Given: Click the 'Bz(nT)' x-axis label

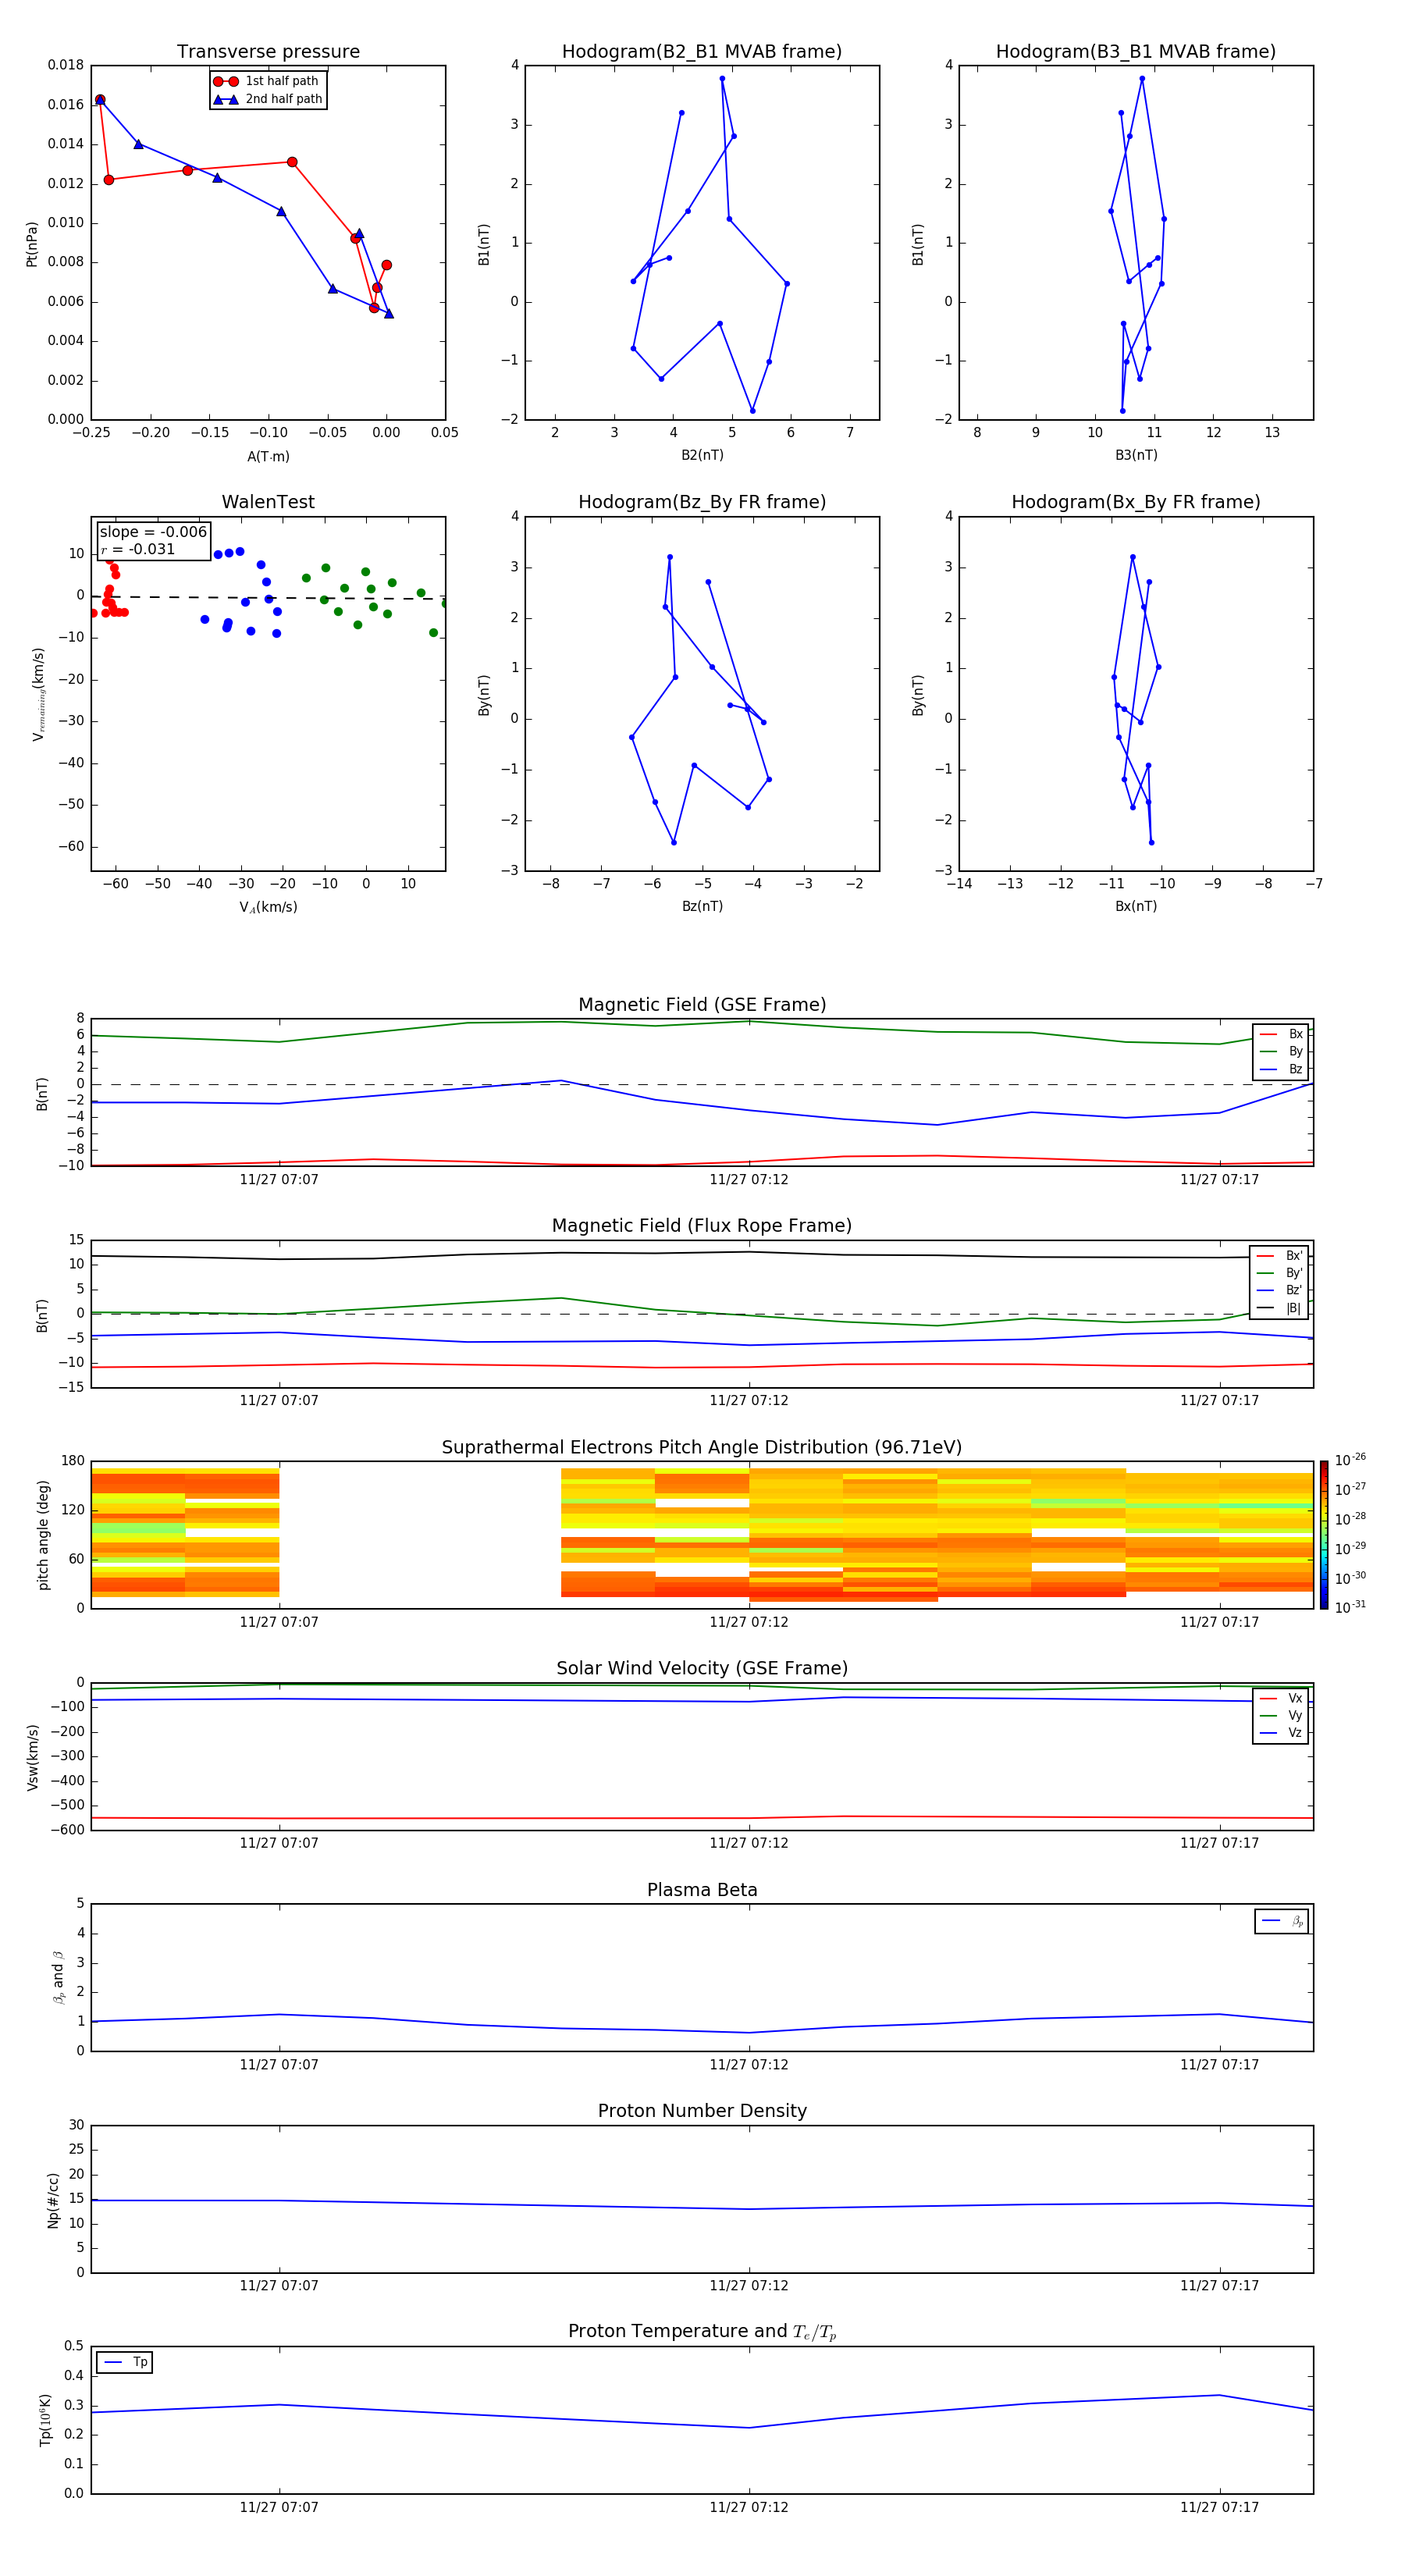Looking at the screenshot, I should click(x=702, y=906).
